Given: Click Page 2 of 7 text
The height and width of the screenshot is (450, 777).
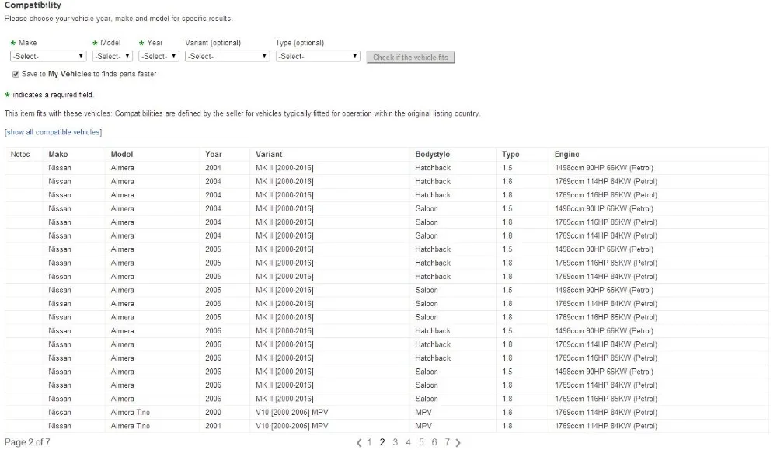Looking at the screenshot, I should [27, 442].
